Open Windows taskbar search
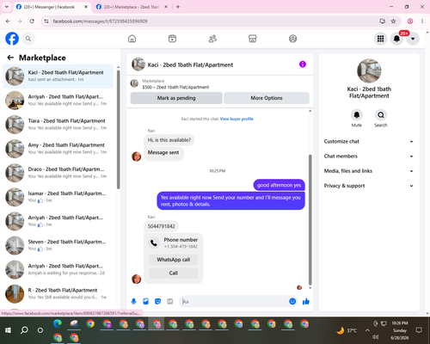This screenshot has width=430, height=344. pos(24,330)
